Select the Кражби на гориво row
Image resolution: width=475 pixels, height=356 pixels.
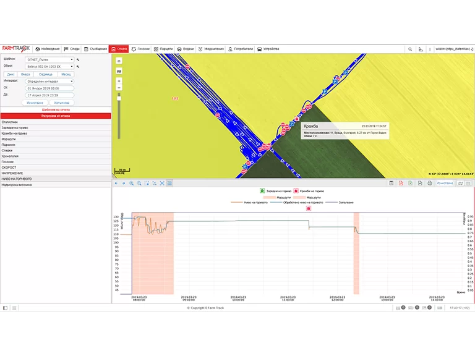[56, 133]
